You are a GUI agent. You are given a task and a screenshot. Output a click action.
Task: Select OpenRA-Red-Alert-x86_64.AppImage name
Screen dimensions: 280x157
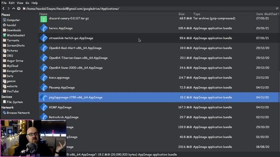coord(75,48)
